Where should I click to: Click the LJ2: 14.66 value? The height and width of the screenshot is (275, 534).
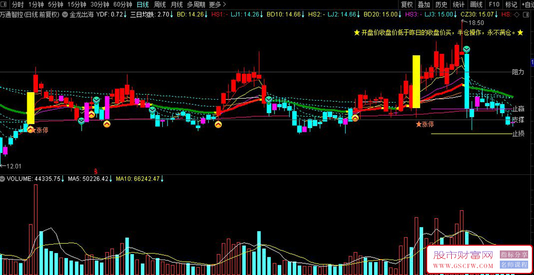coord(343,14)
